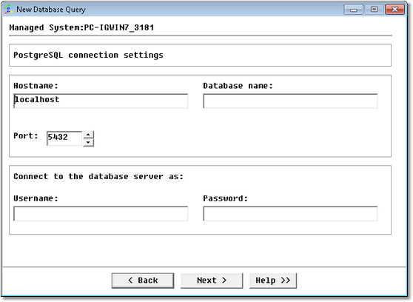This screenshot has height=302, width=413.
Task: Maximize the New Database Query window
Action: (374, 10)
